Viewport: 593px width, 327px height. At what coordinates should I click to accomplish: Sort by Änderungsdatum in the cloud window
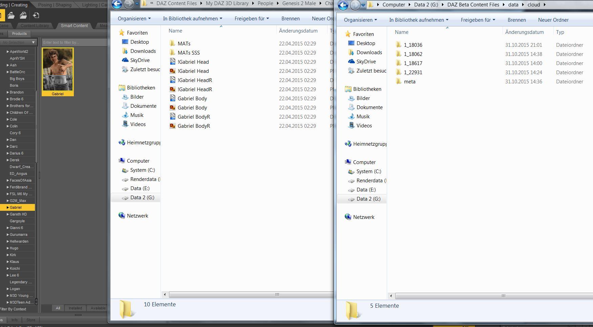pos(524,32)
